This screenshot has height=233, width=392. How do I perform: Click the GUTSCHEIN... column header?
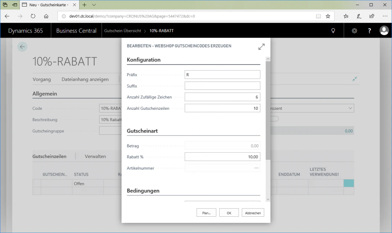tap(55, 174)
